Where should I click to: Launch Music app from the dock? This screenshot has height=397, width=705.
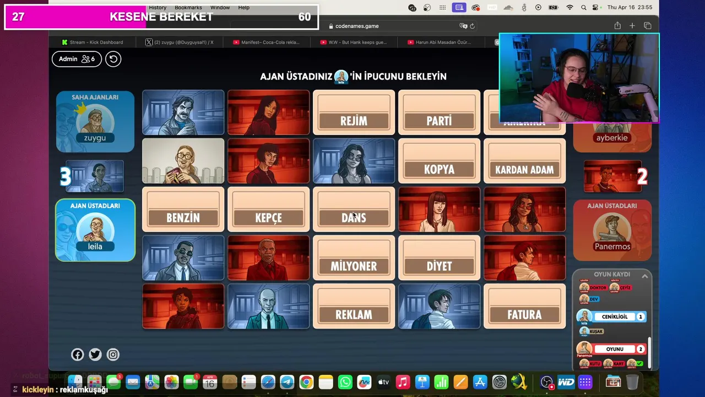(x=403, y=382)
